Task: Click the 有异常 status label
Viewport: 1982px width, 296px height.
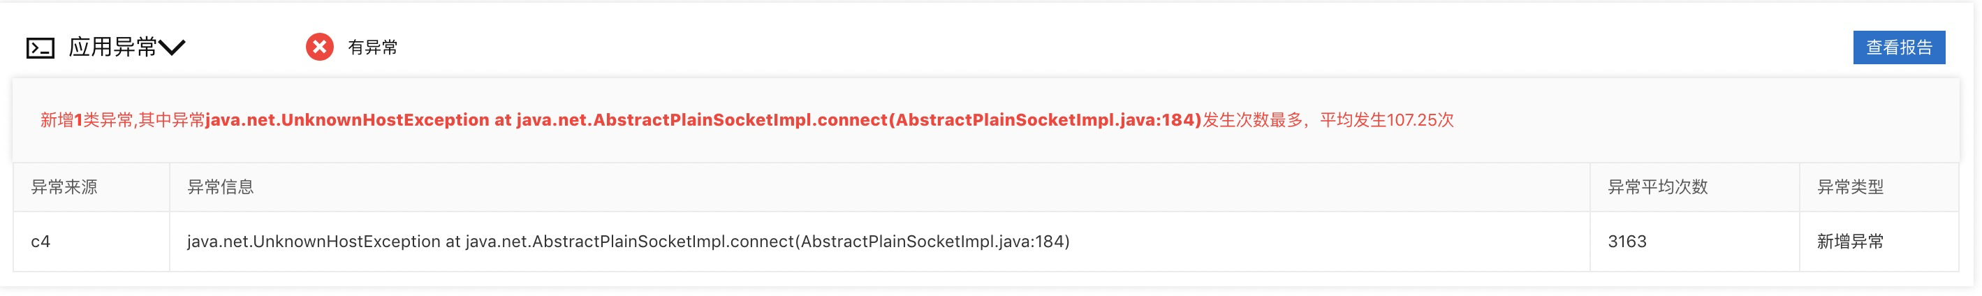Action: pyautogui.click(x=373, y=47)
